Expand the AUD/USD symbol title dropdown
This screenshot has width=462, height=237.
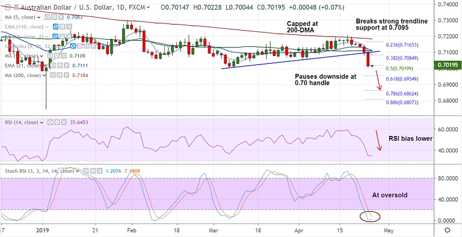click(x=148, y=7)
